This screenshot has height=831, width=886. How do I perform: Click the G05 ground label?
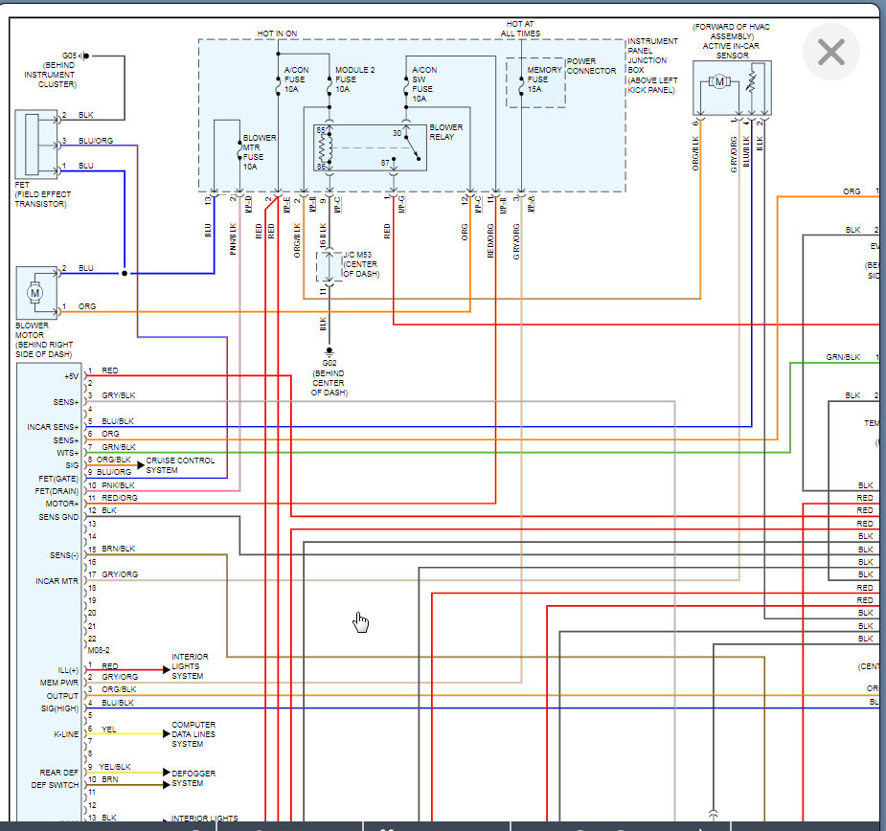pos(70,56)
